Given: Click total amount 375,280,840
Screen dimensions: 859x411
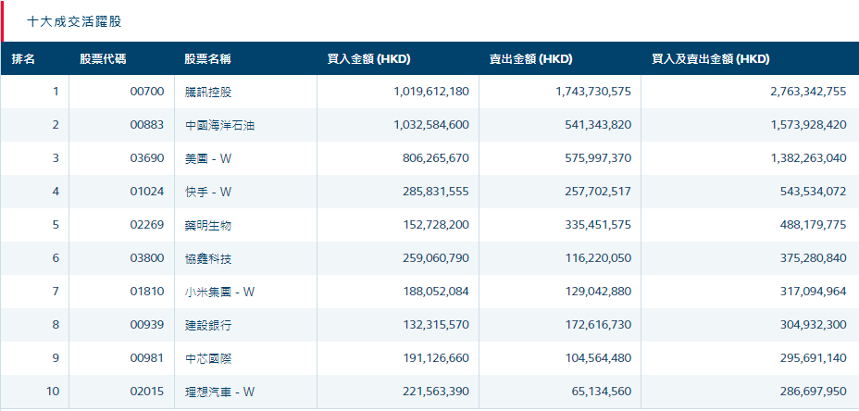Looking at the screenshot, I should pos(813,258).
